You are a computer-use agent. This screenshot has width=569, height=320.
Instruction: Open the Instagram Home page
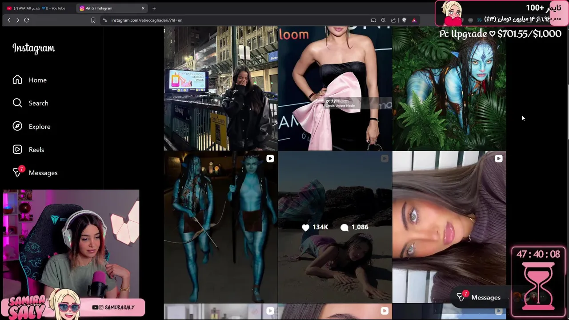pos(29,80)
